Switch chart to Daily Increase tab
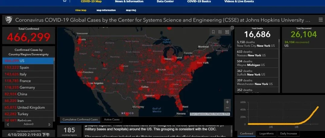This screenshot has height=138, width=325. click(x=288, y=133)
